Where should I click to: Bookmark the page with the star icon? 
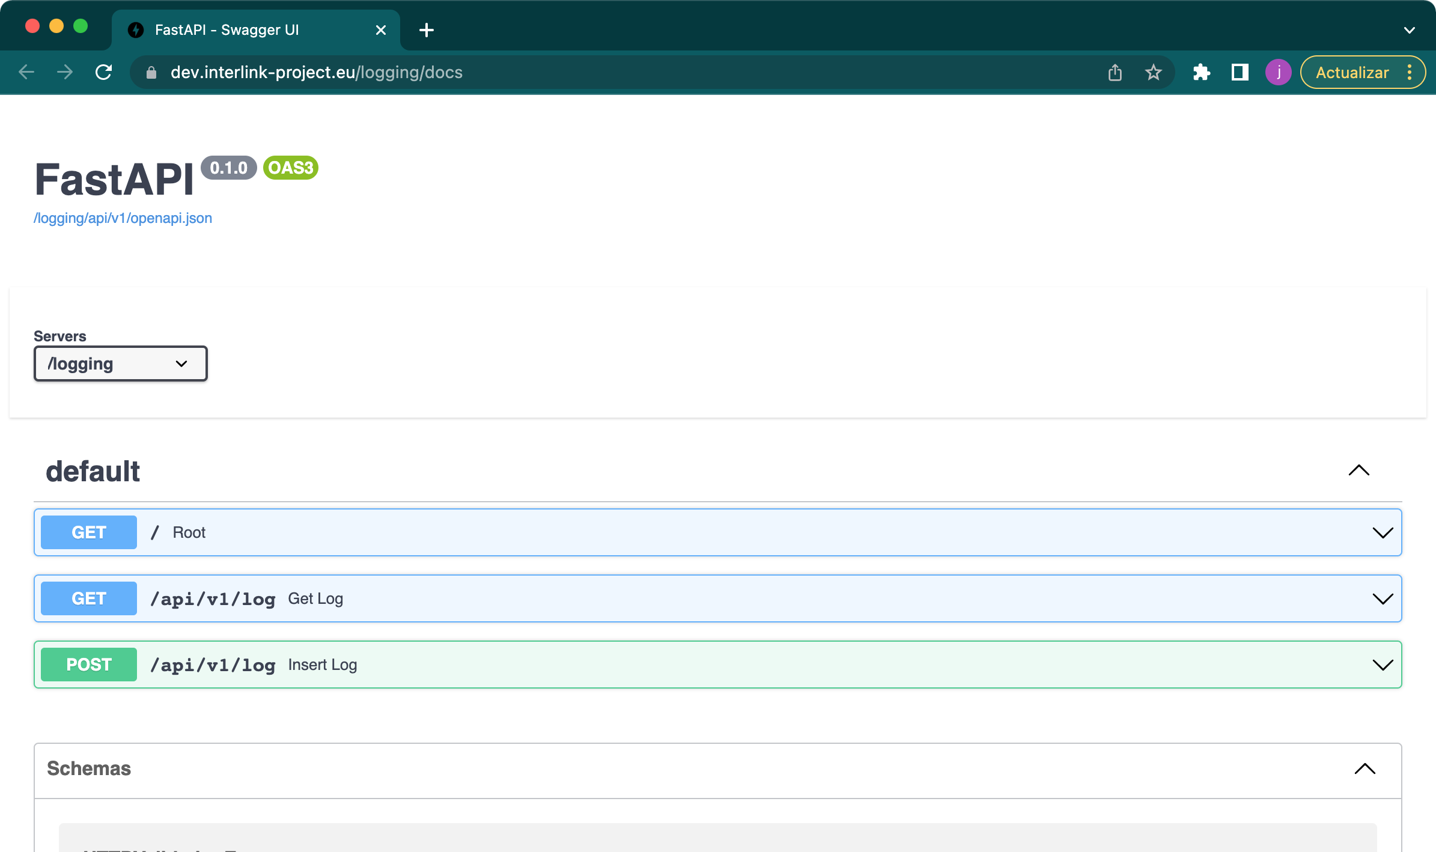1154,73
